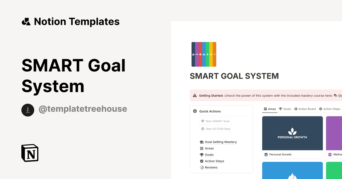Screen dimensions: 342x179
Task: Click the New SMART Goal button
Action: 215,121
